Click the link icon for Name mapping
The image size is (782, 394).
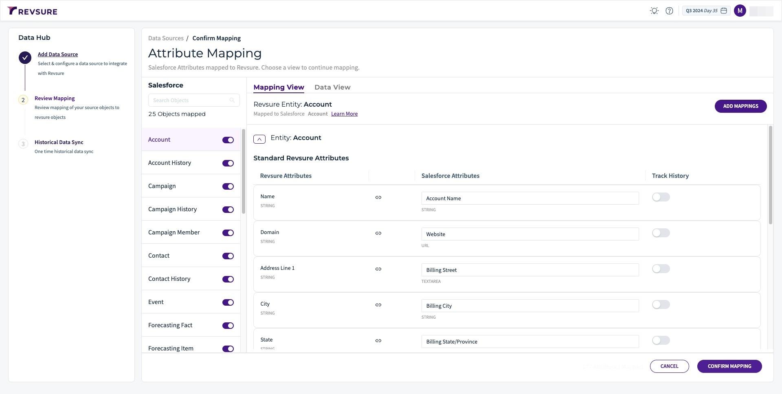[x=378, y=197]
